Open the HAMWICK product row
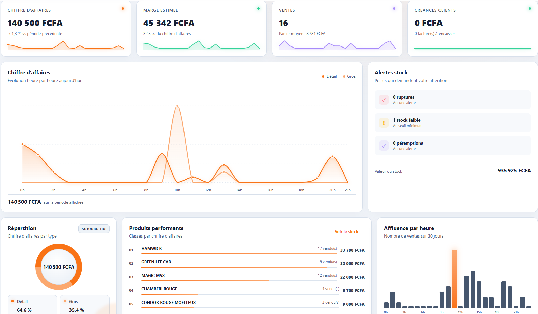This screenshot has width=538, height=314. coord(247,250)
